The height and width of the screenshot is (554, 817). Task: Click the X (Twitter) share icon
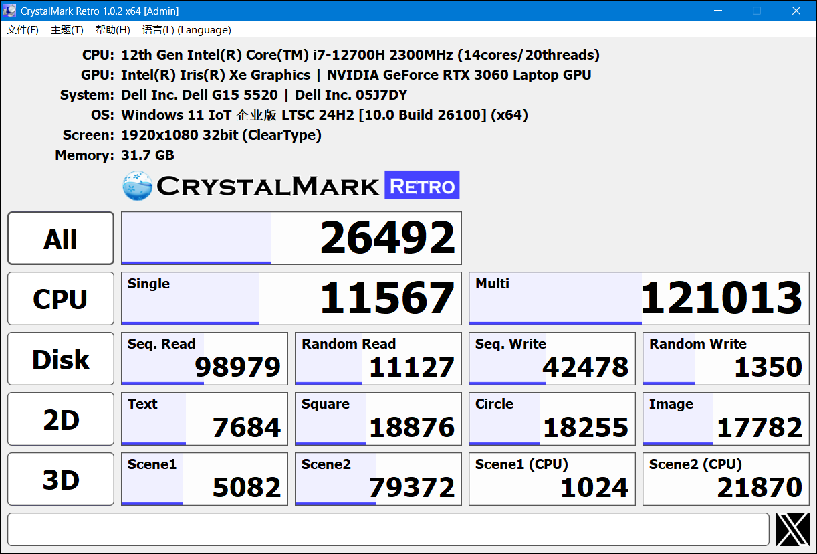coord(793,529)
